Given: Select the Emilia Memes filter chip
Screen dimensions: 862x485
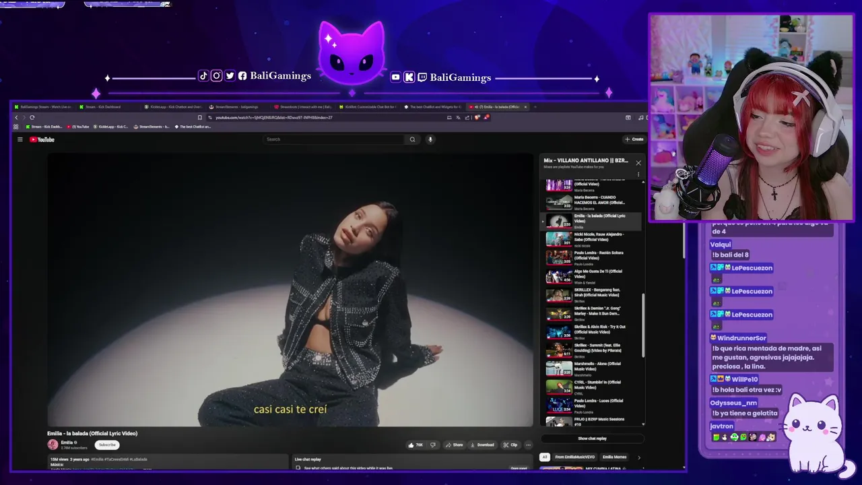Looking at the screenshot, I should click(x=614, y=457).
